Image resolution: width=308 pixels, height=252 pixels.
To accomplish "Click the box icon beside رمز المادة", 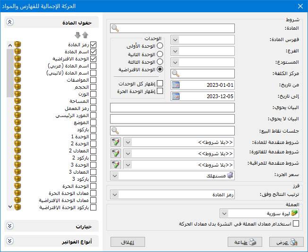I will tap(17, 44).
